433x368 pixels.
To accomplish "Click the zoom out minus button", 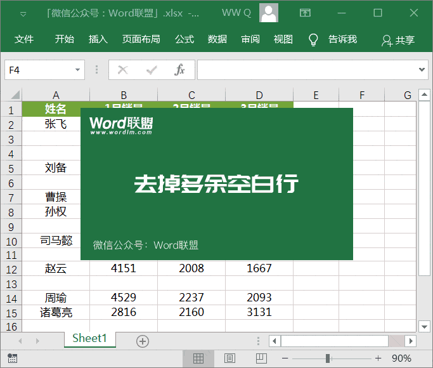I will (x=285, y=358).
